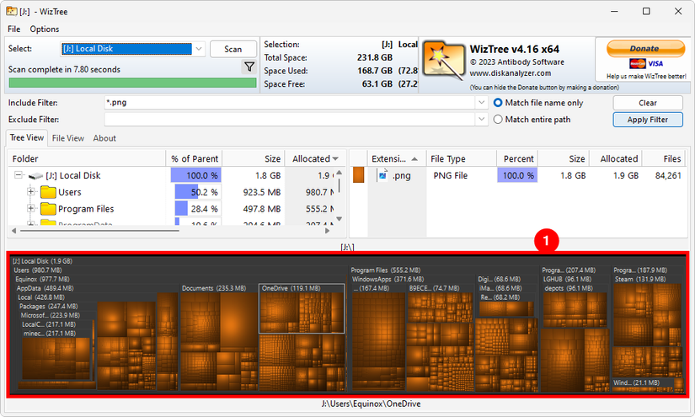This screenshot has height=417, width=695.
Task: Click the filter funnel icon
Action: 249,67
